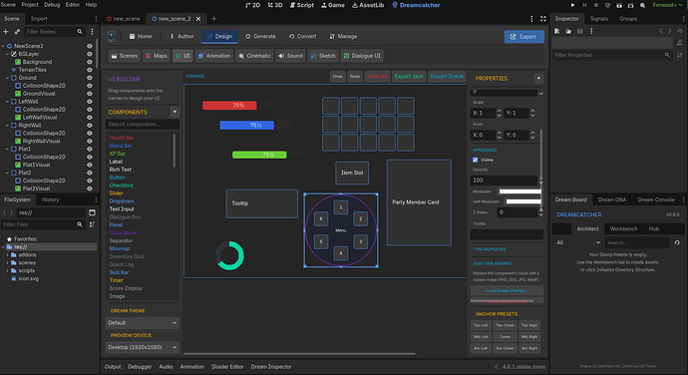Collapse the Ground node

click(7, 78)
